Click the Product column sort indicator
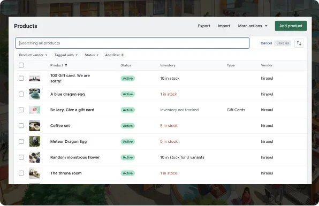 [x=66, y=65]
